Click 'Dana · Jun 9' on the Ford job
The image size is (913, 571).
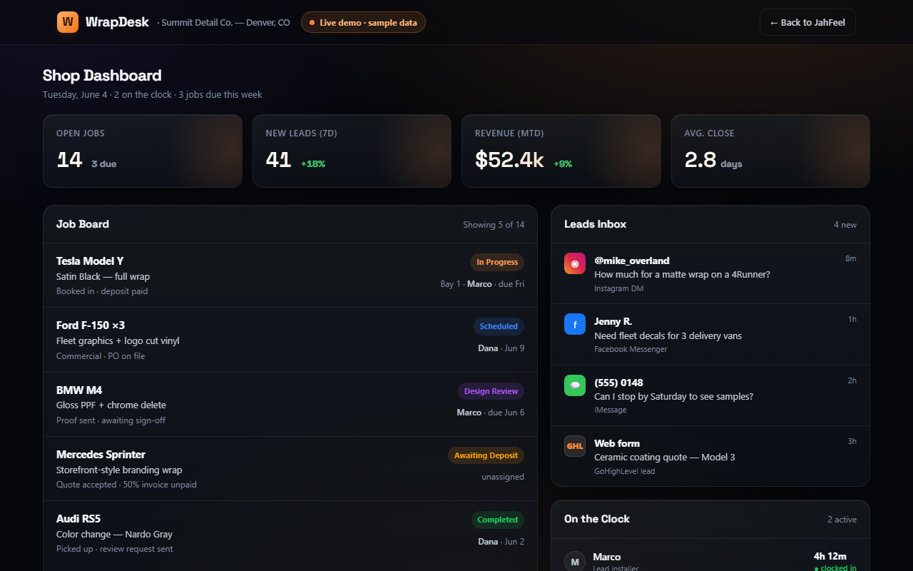tap(501, 348)
